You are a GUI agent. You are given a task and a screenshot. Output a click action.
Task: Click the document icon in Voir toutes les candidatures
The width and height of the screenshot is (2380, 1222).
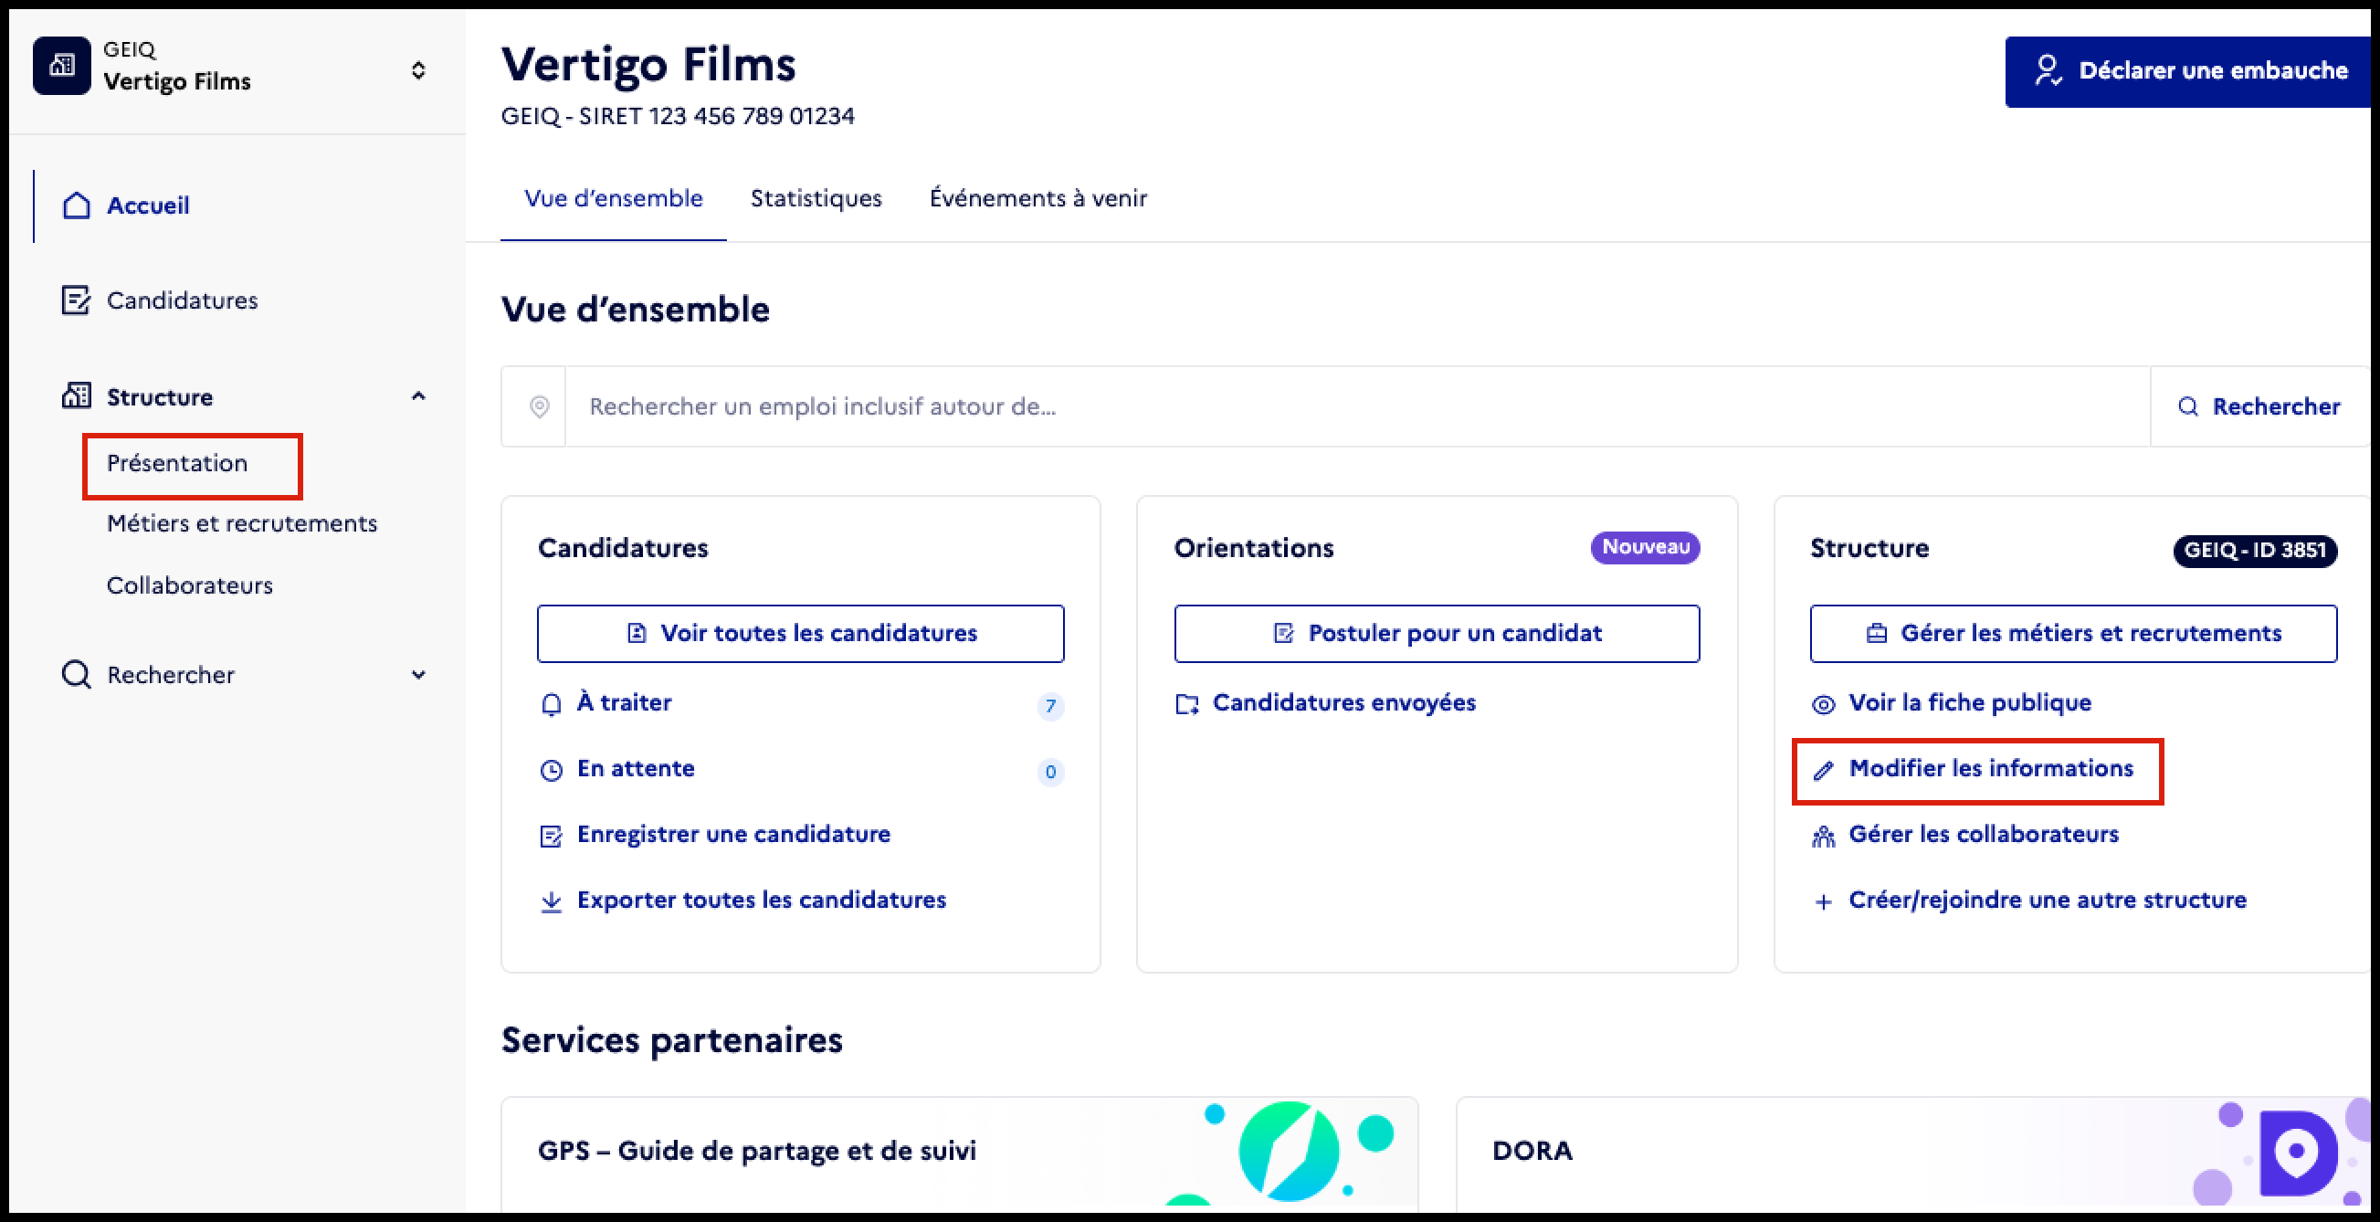pyautogui.click(x=637, y=634)
